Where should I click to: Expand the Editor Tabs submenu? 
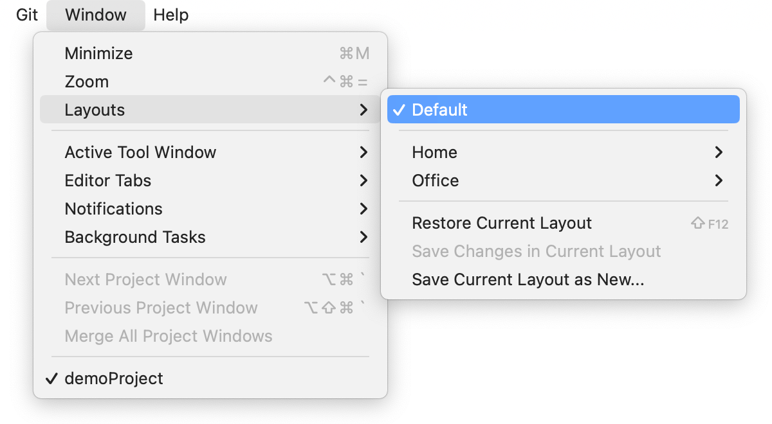107,181
